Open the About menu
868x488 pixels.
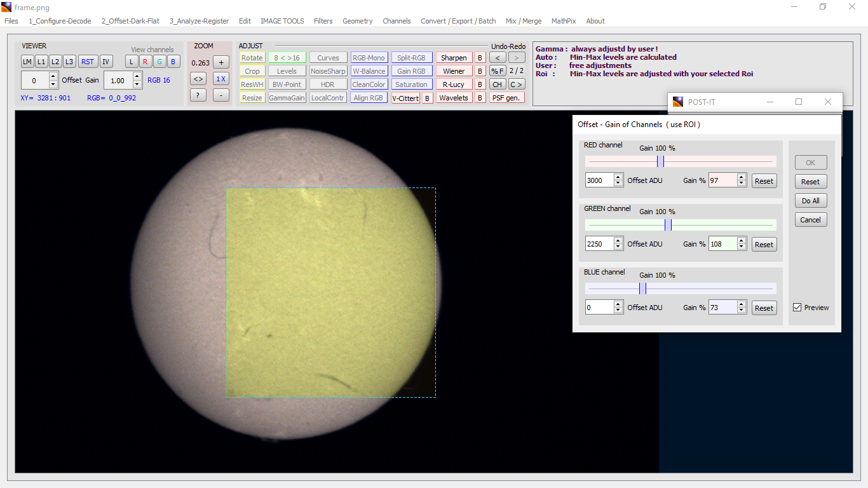pyautogui.click(x=595, y=21)
